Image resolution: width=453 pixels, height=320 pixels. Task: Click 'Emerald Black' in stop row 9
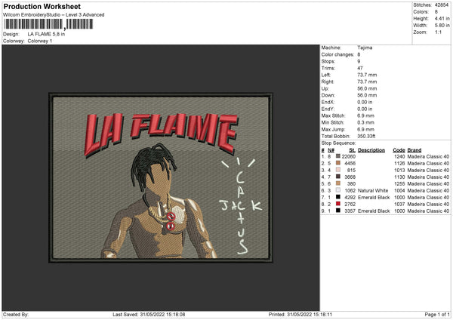tap(374, 211)
